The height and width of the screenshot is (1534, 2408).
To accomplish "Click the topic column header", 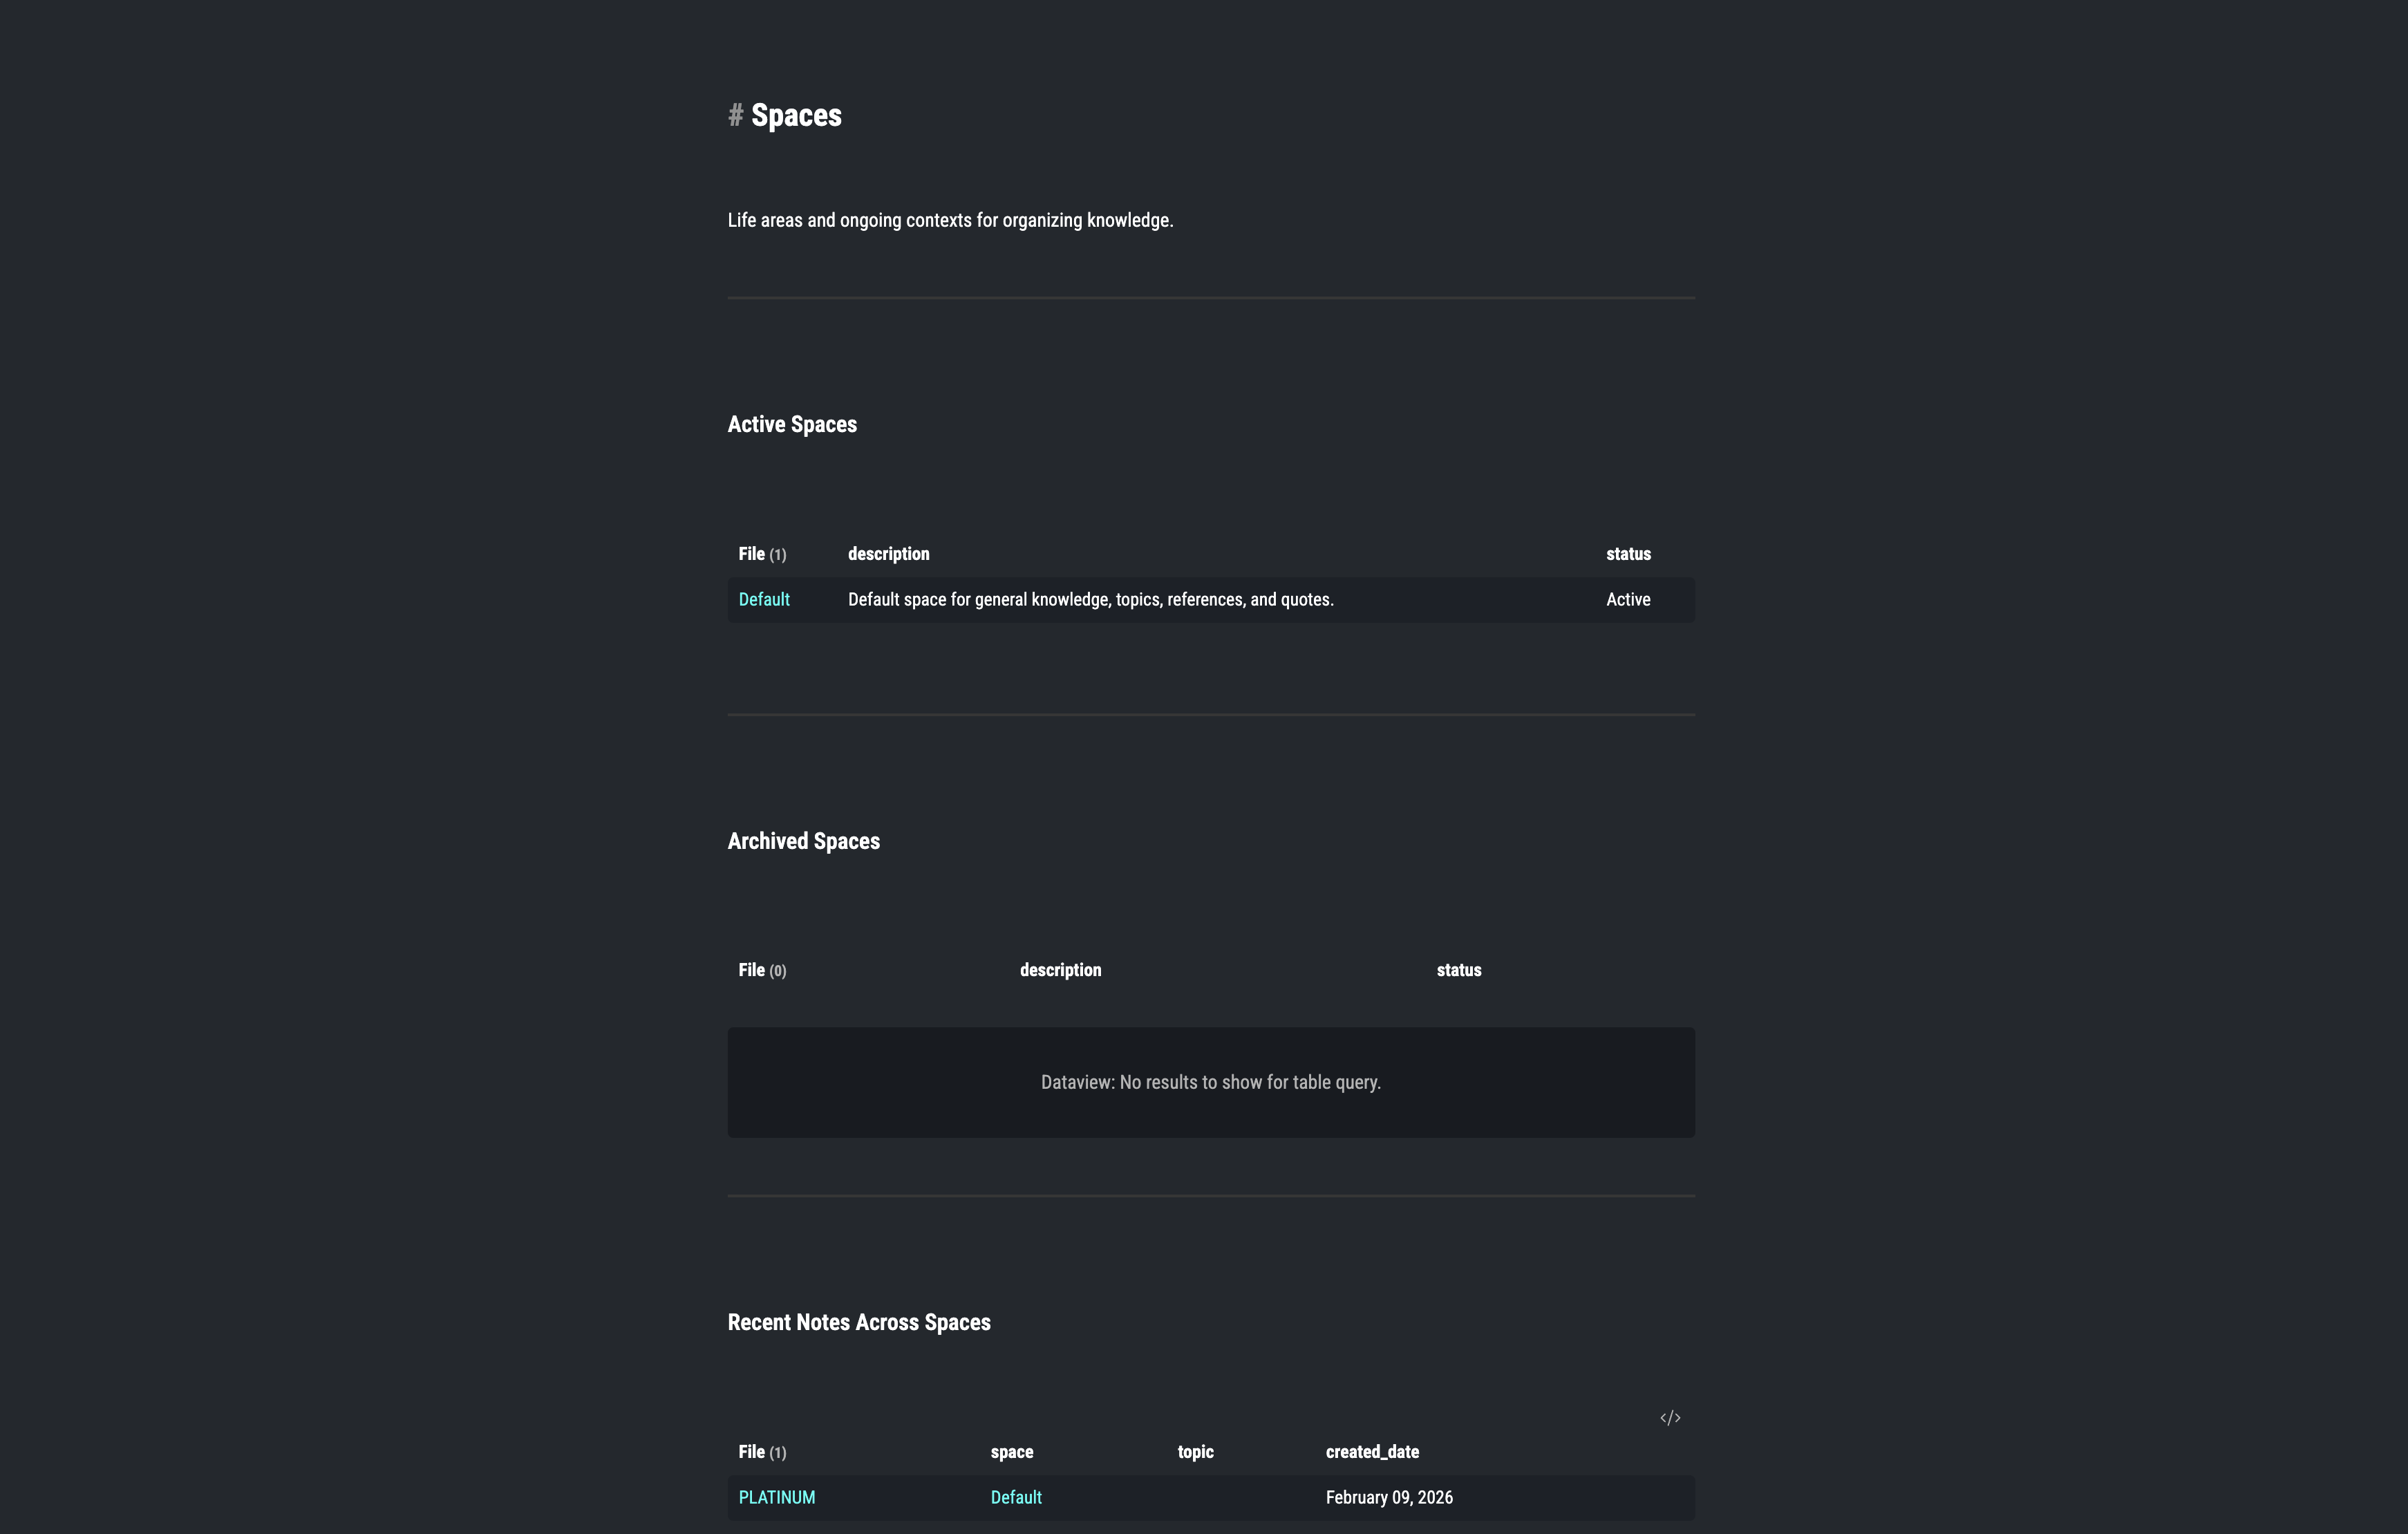I will (1195, 1452).
